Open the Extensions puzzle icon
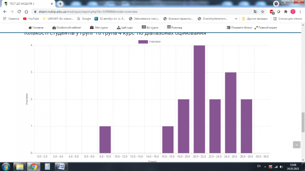This screenshot has height=171, width=305. 286,11
